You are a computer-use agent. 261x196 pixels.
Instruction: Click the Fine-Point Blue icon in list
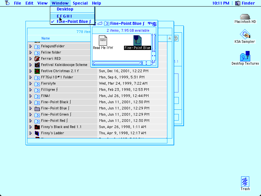pos(37,108)
